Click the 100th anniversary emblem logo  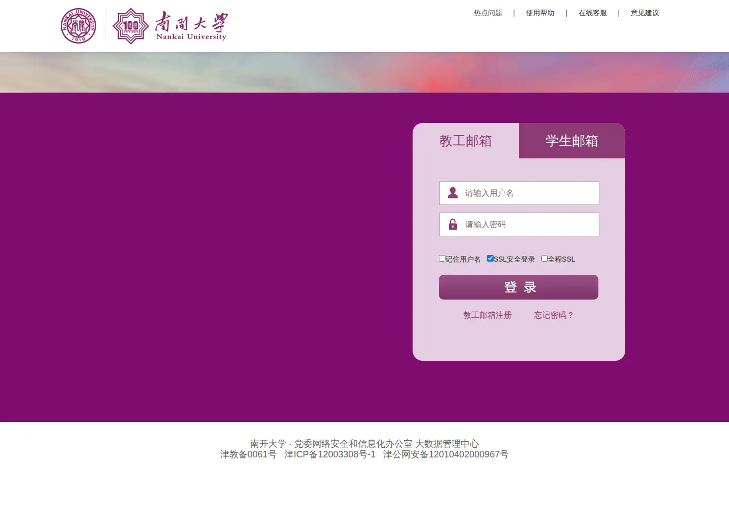tap(131, 26)
